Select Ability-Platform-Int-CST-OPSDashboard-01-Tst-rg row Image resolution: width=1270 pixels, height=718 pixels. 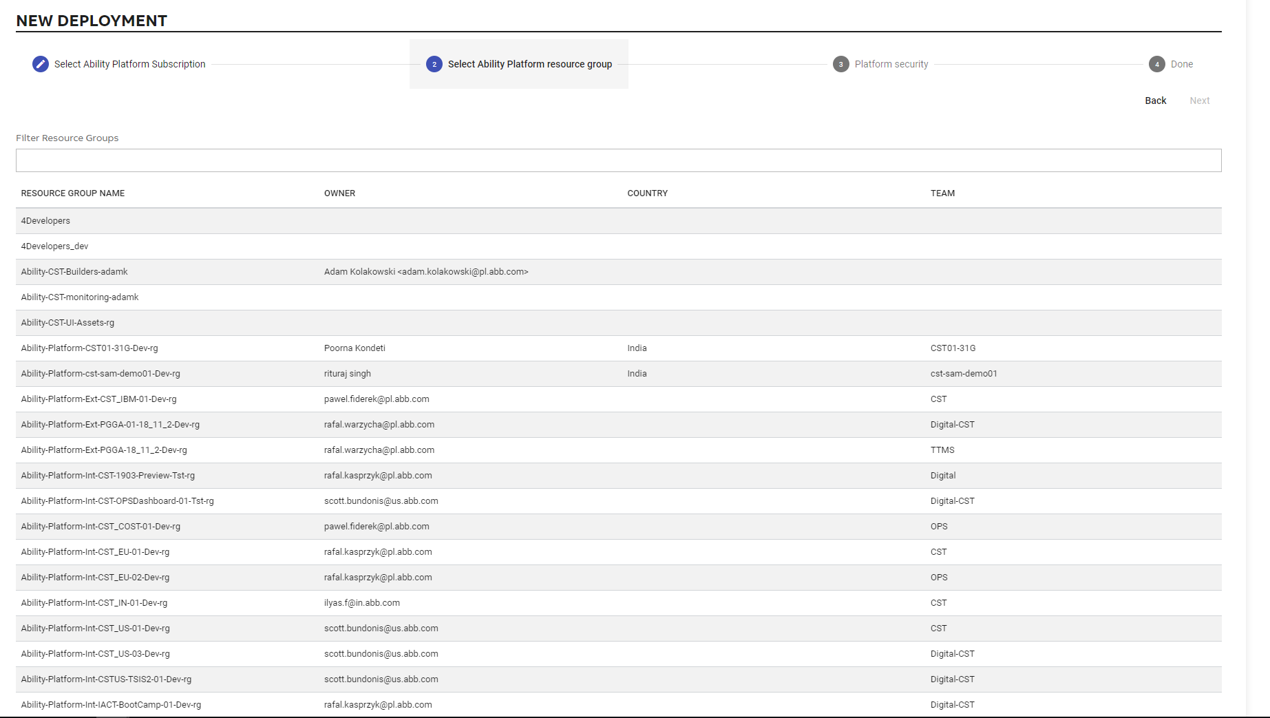tap(619, 501)
